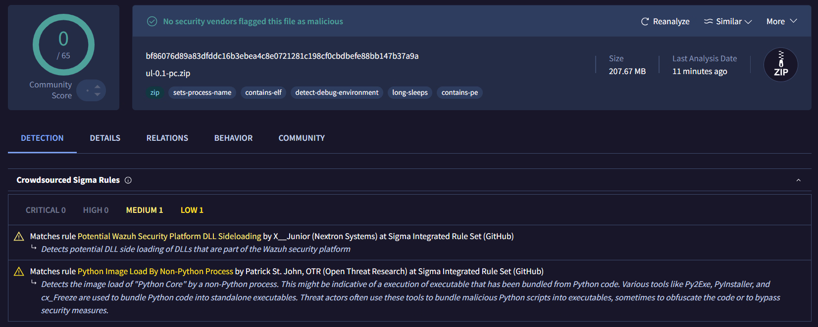Filter Sigma rules by MEDIUM 1

click(144, 210)
